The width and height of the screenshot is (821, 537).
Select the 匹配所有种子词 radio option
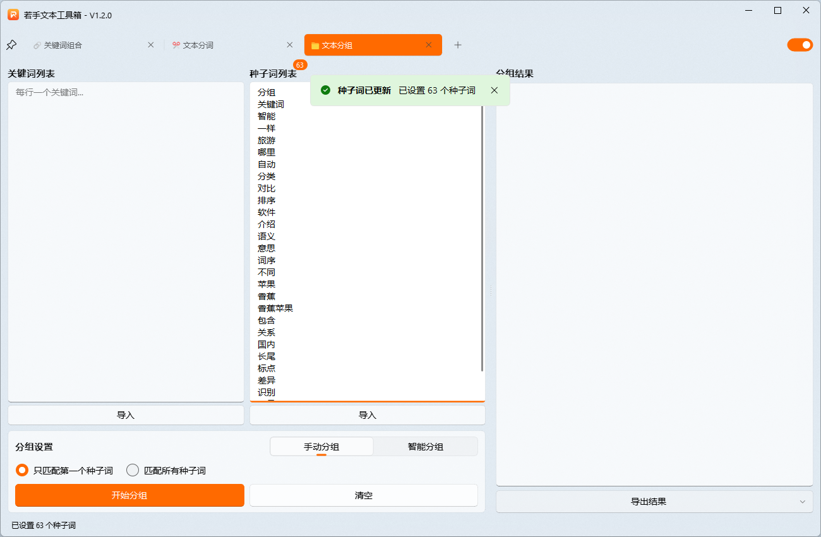click(x=133, y=470)
